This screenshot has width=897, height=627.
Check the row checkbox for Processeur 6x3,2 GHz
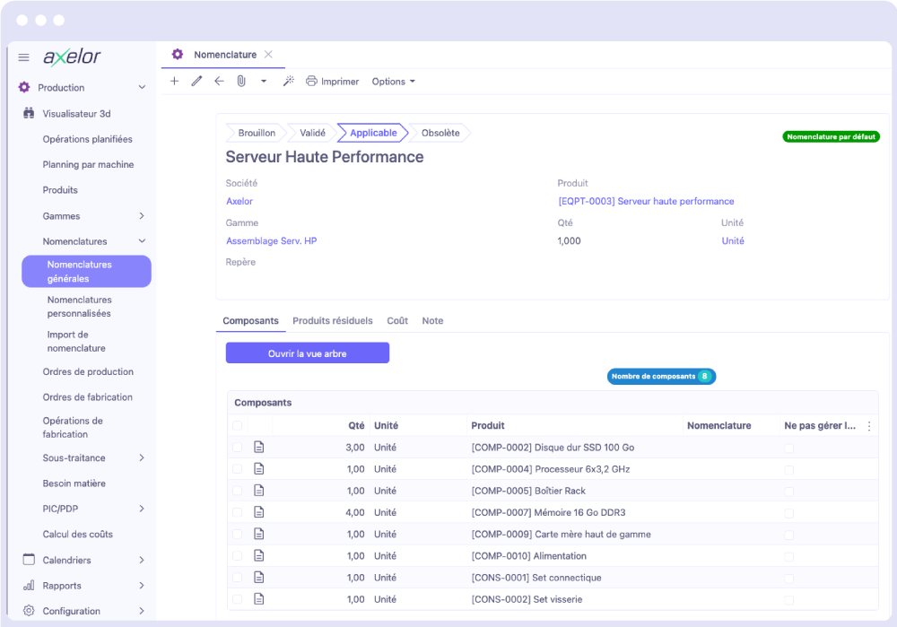(x=237, y=469)
